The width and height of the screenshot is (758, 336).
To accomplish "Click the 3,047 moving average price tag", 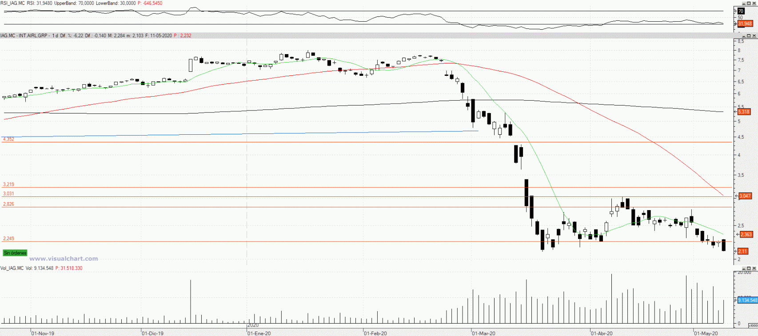I will click(x=745, y=196).
